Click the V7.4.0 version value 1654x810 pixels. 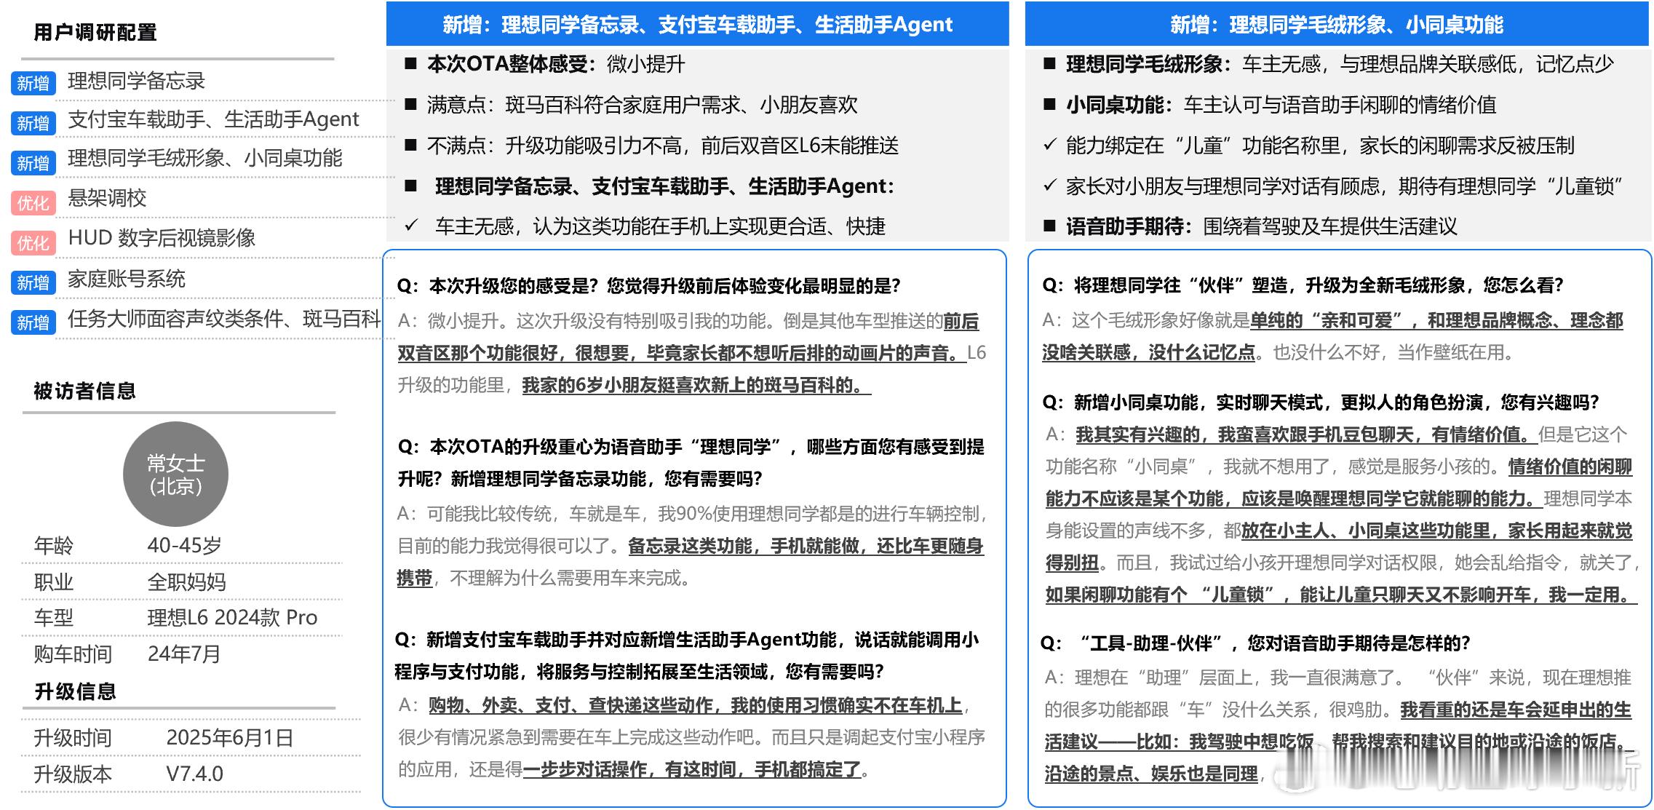click(194, 774)
